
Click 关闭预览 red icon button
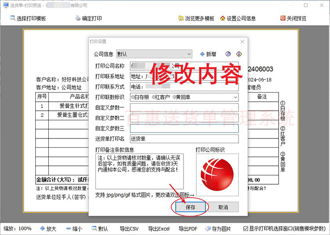(293, 19)
